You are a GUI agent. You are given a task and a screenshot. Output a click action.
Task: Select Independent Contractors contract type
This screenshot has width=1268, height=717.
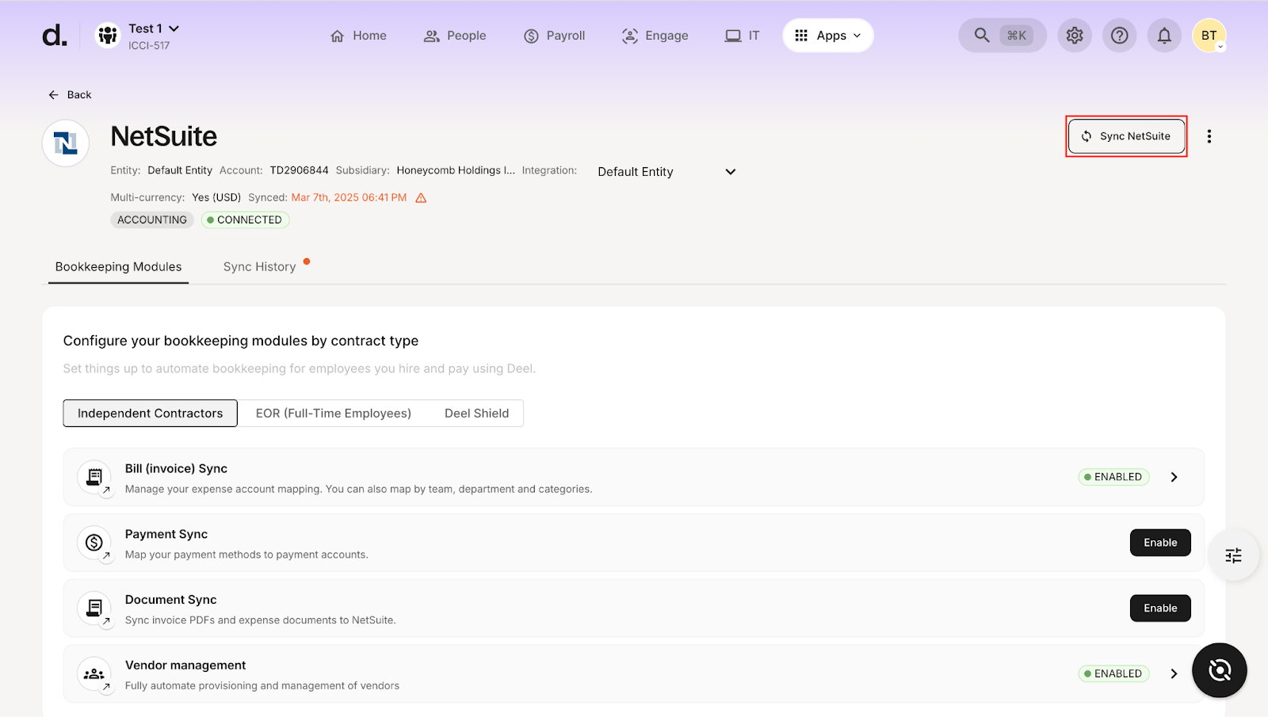[x=151, y=414]
